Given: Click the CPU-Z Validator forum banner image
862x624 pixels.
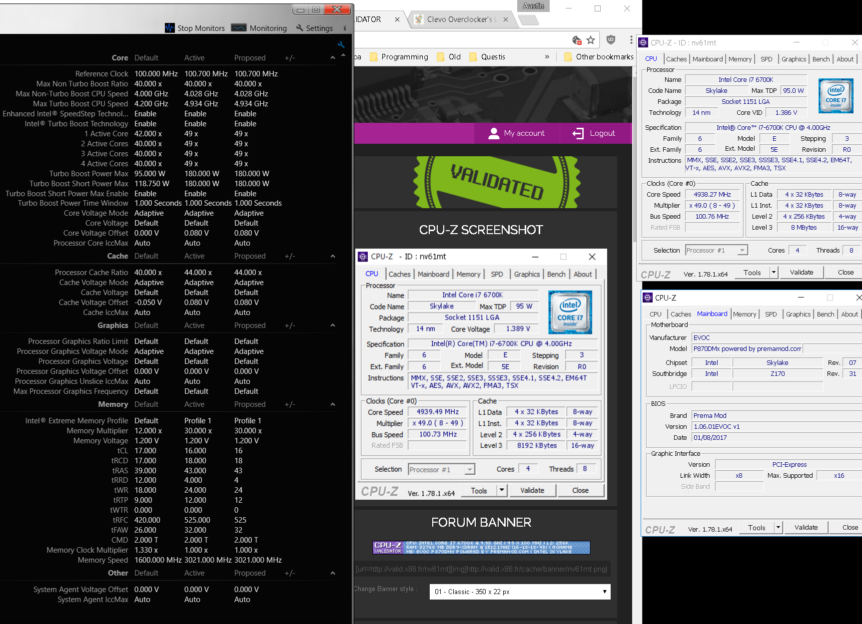Looking at the screenshot, I should point(481,548).
